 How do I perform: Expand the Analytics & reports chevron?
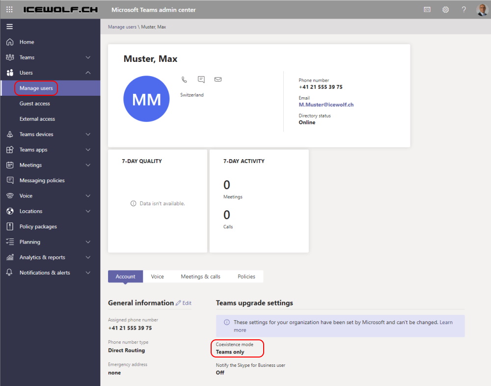[x=88, y=257]
